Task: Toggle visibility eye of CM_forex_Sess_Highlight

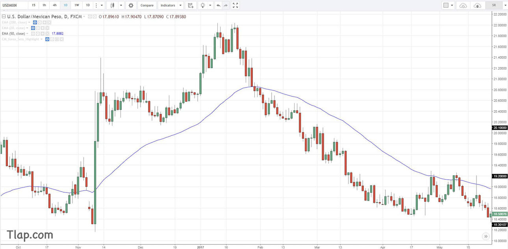Action: point(47,39)
